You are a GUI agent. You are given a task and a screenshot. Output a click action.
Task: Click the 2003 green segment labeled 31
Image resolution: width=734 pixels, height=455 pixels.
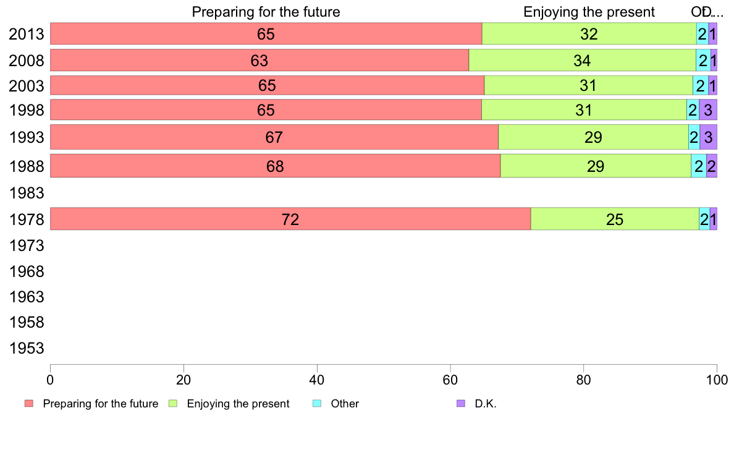click(x=588, y=85)
